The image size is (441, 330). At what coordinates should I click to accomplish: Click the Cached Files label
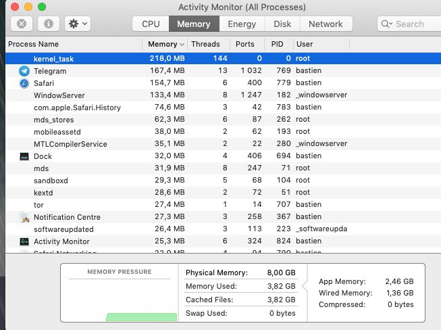coord(209,300)
